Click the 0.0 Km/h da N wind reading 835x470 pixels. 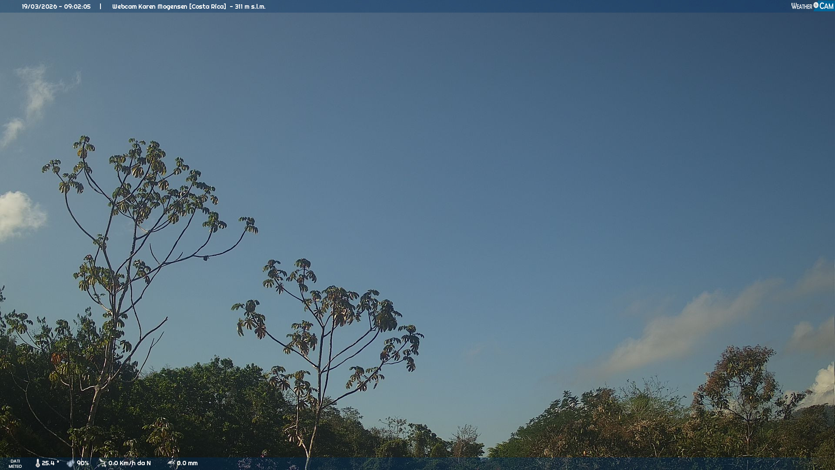coord(130,463)
